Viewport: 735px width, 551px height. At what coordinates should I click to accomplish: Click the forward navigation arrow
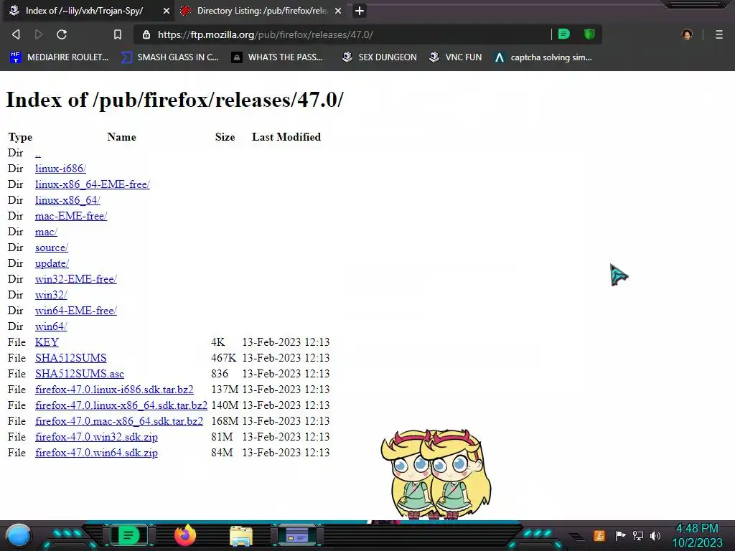(39, 34)
